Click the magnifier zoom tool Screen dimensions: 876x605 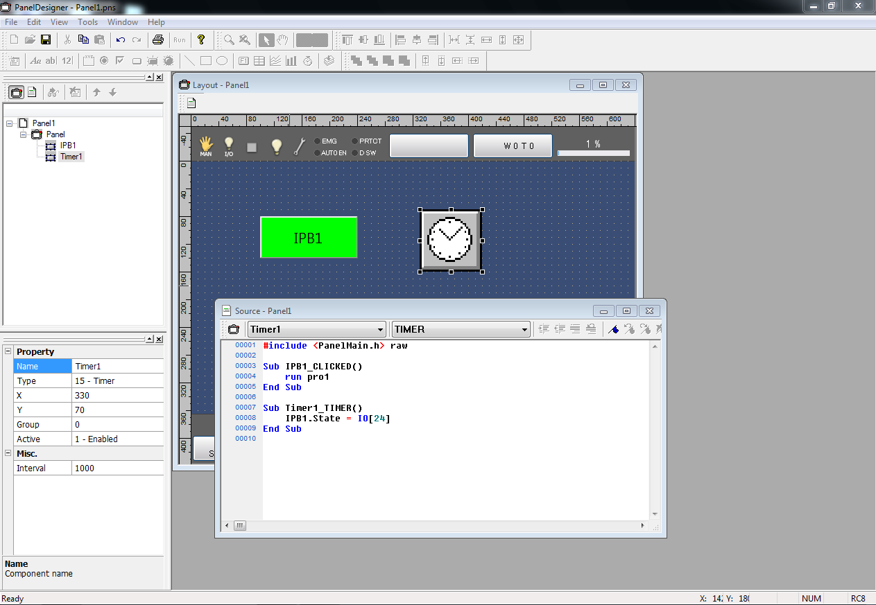228,40
